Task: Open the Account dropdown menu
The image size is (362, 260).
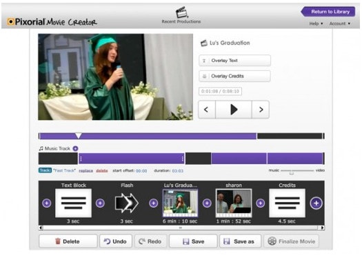Action: (x=340, y=23)
